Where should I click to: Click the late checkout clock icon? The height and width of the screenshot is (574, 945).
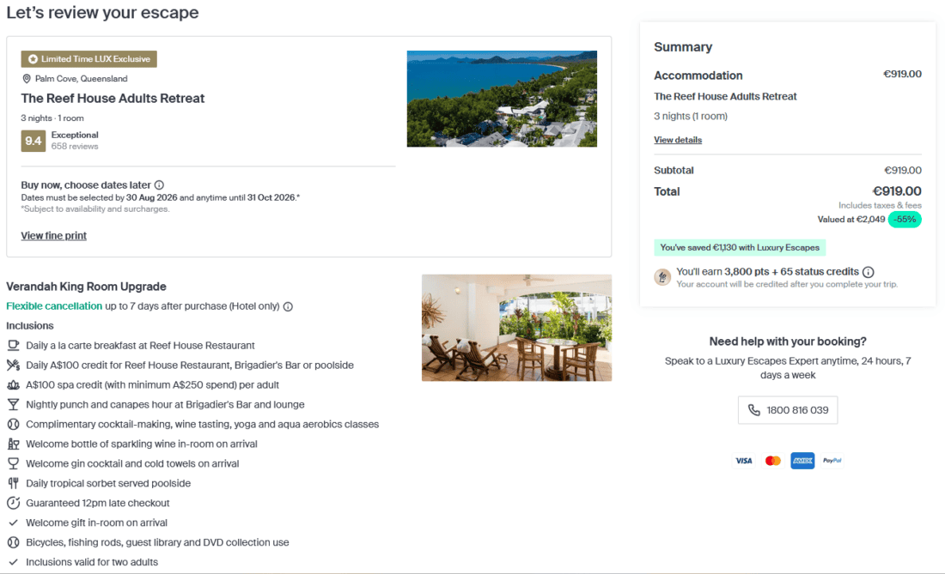[x=13, y=503]
